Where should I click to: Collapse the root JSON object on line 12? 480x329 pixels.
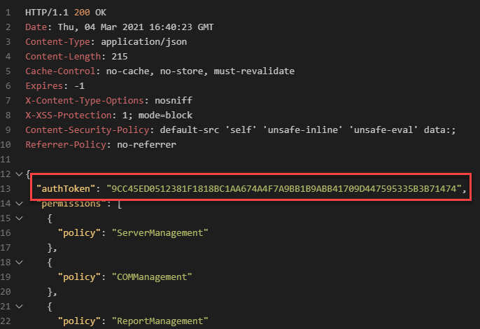coord(17,174)
